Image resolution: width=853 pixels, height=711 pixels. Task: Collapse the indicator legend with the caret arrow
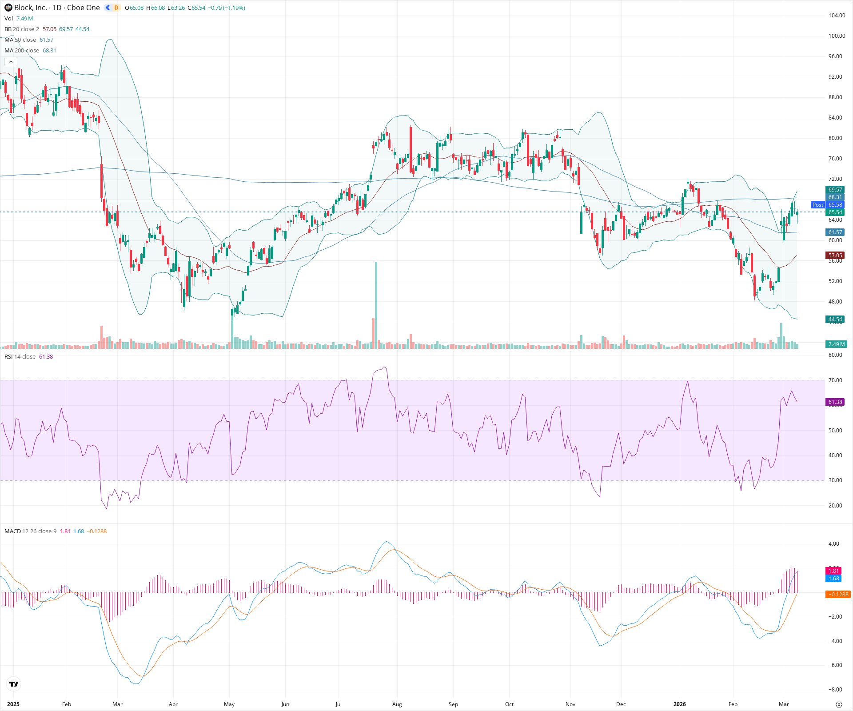pyautogui.click(x=10, y=61)
